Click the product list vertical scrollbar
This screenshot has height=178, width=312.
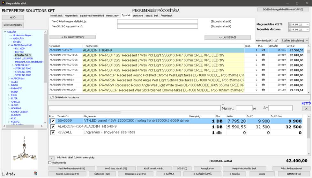click(308, 69)
